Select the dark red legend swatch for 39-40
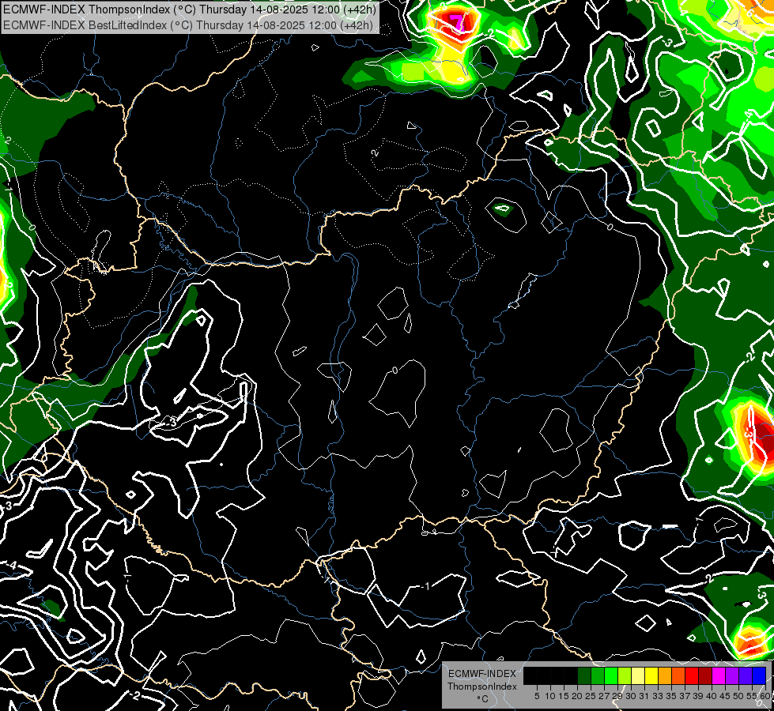The height and width of the screenshot is (711, 774). point(705,675)
